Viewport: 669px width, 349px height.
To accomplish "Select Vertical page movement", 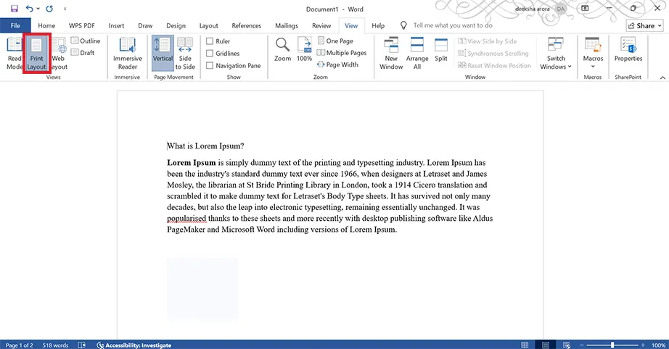I will coord(163,54).
